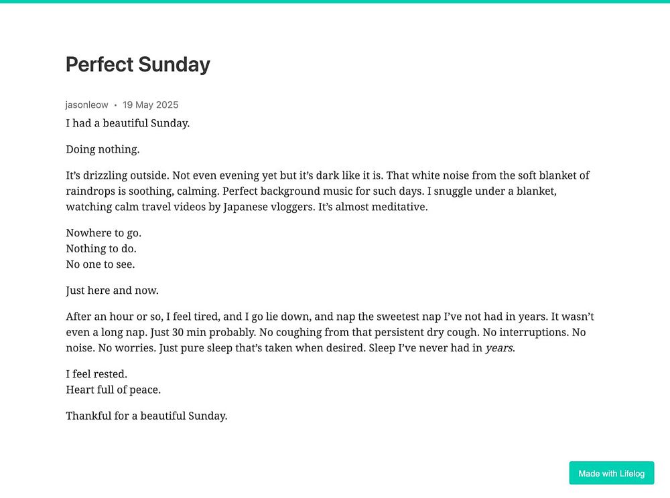Click the "Perfect Sunday" post title

138,64
